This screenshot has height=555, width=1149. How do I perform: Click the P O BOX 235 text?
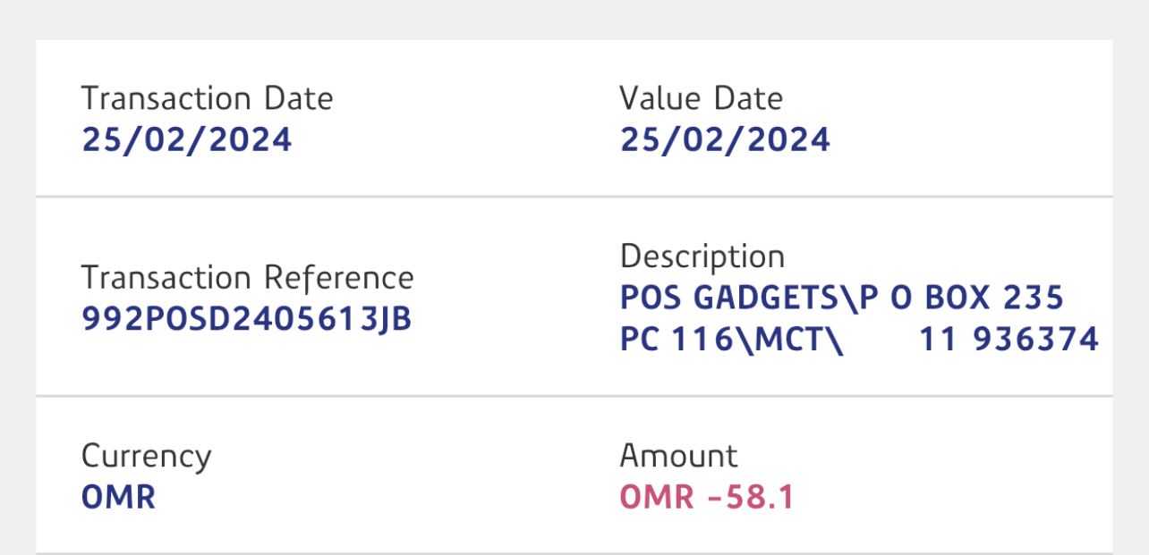click(962, 299)
